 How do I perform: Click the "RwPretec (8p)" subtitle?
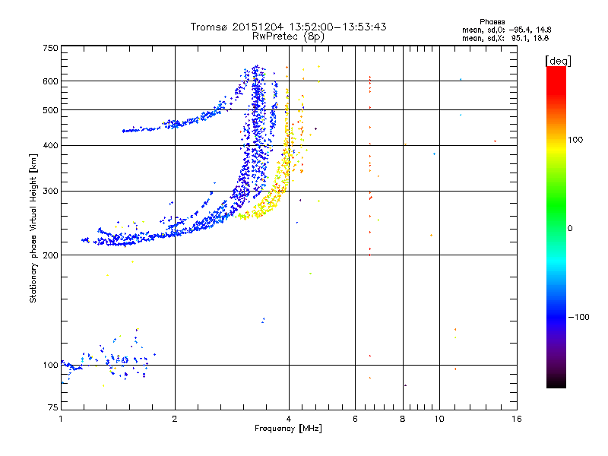point(288,36)
